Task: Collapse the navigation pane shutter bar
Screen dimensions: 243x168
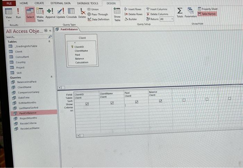Action: point(50,31)
